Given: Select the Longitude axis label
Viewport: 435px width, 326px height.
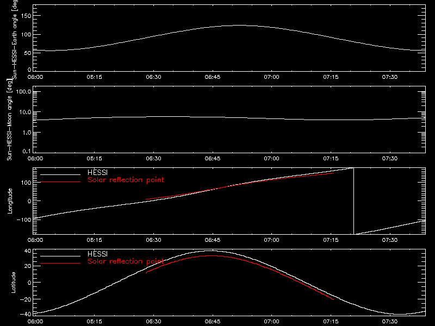Looking at the screenshot, I should pos(10,201).
